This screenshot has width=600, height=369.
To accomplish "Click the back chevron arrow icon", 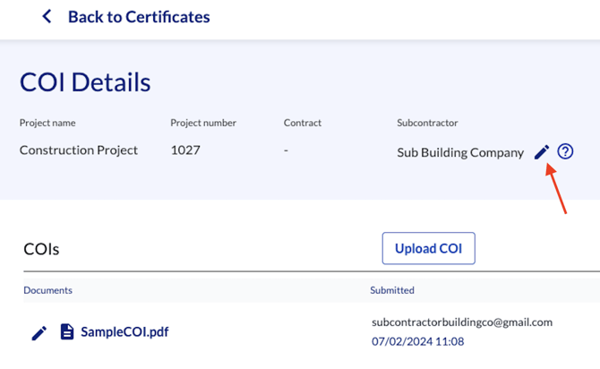I will (47, 17).
